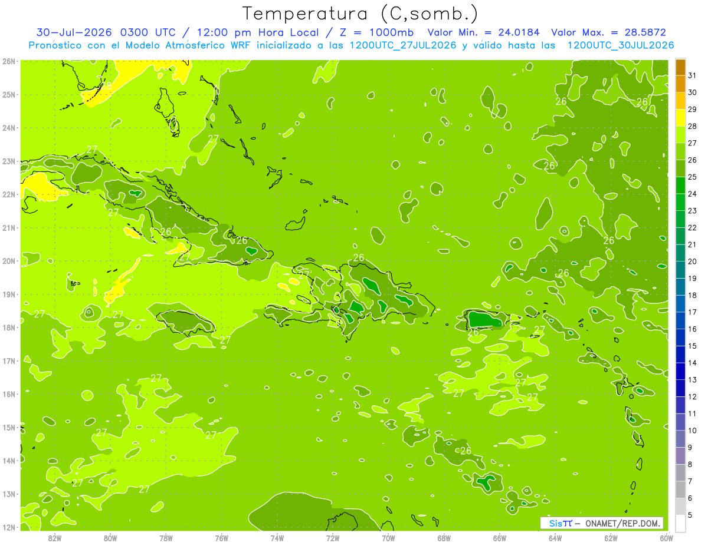Click the legend scale value 28
The height and width of the screenshot is (546, 708).
tap(692, 126)
